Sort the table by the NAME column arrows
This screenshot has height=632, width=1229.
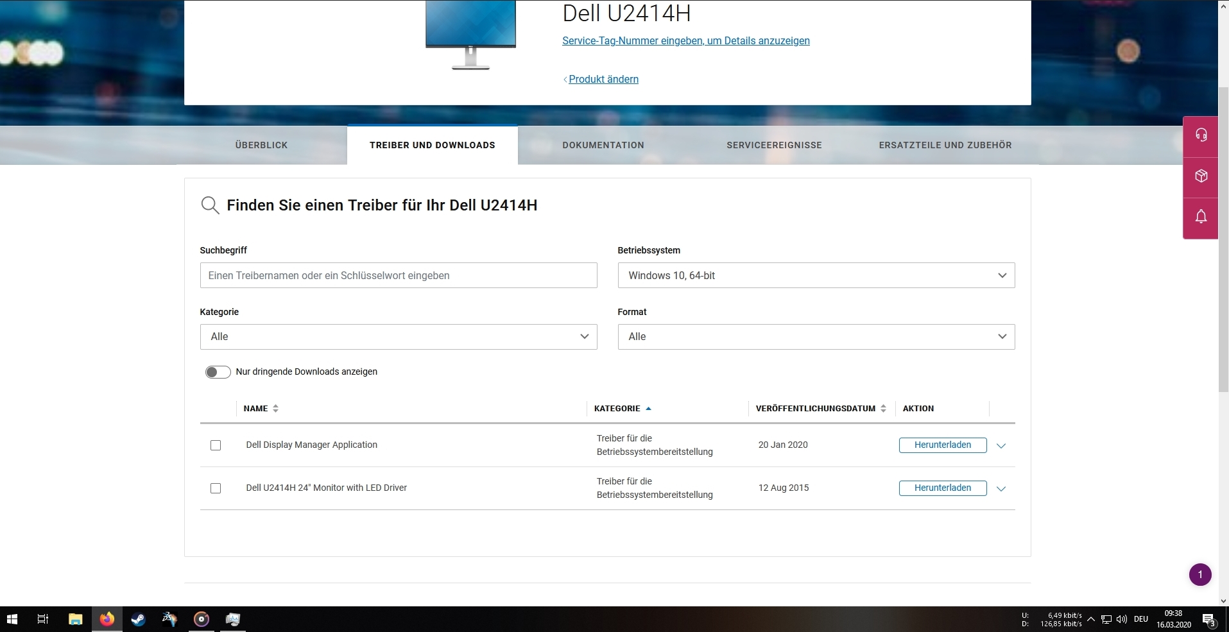(x=275, y=408)
